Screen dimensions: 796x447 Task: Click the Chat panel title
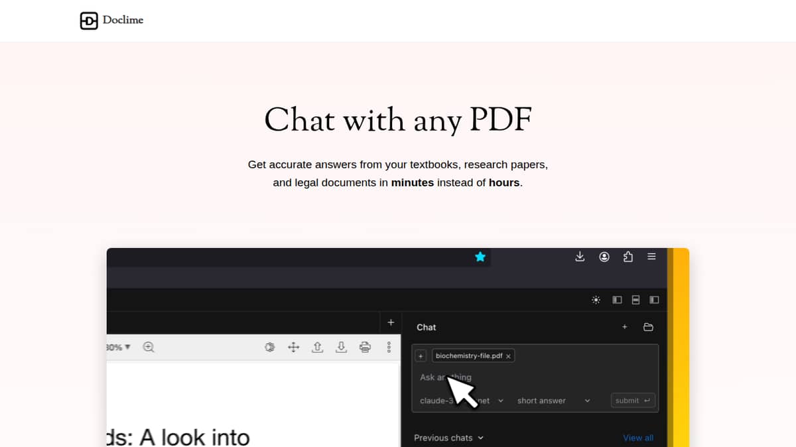[427, 327]
